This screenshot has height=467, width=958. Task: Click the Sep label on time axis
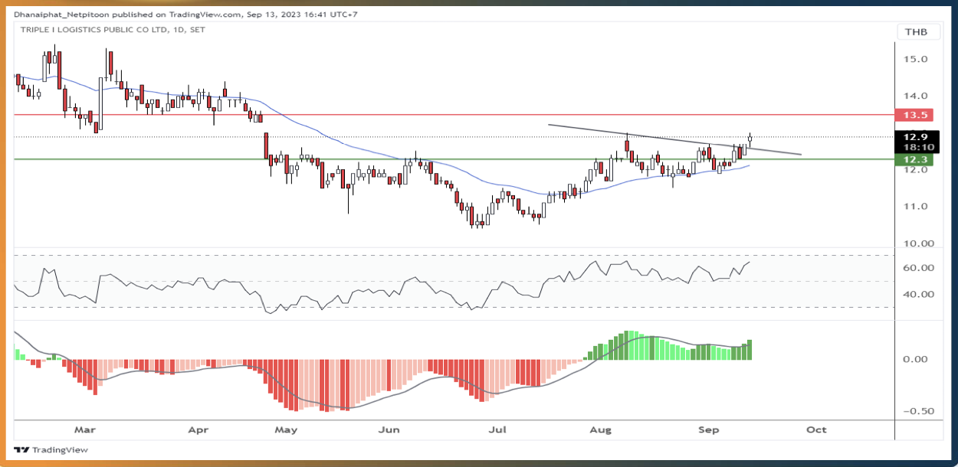(709, 429)
